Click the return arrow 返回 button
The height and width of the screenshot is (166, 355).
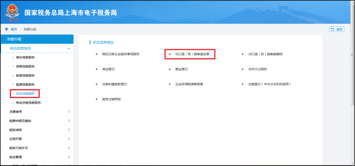point(337,29)
